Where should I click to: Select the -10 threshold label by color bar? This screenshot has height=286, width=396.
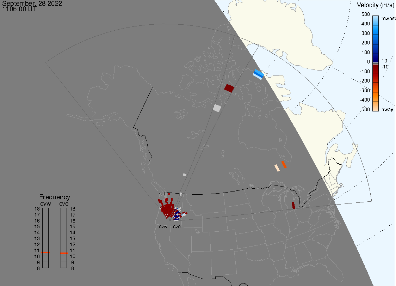coord(385,67)
